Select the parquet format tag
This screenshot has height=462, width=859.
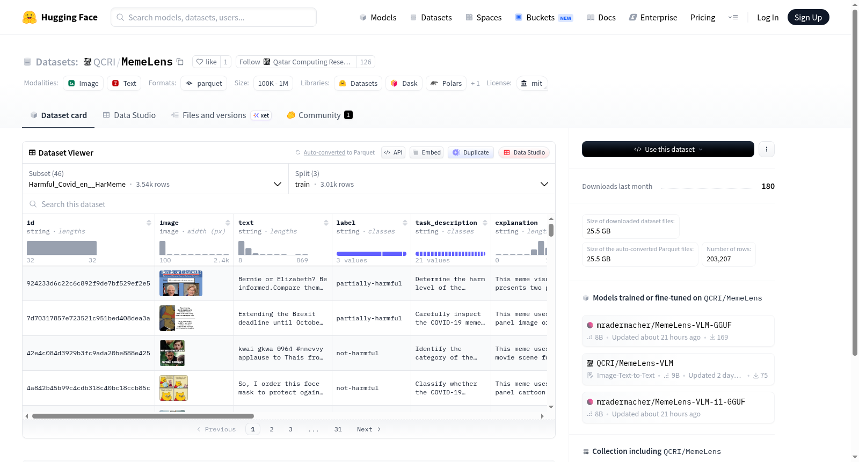click(203, 83)
